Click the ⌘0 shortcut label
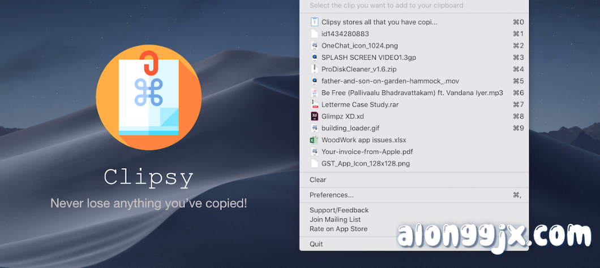Viewport: 600px width, 268px height. point(518,22)
